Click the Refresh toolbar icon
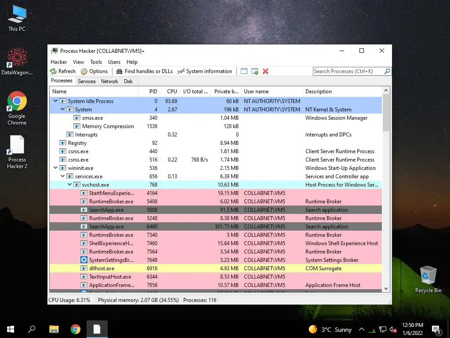The image size is (450, 338). click(x=53, y=71)
